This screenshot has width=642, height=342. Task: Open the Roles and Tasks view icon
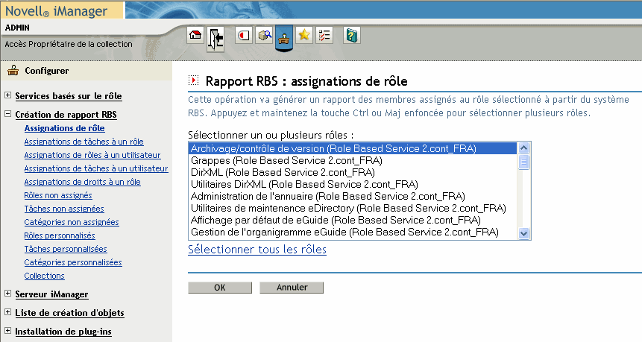tap(244, 35)
